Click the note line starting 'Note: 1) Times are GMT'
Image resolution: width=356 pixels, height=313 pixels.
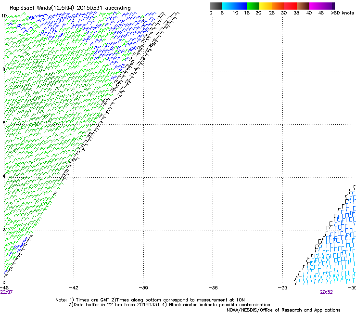coord(150,300)
